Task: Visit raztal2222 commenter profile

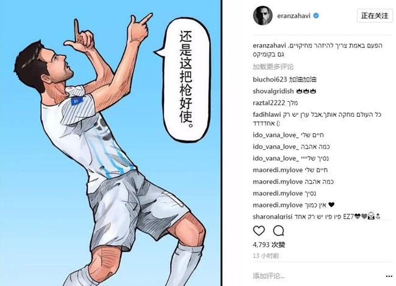Action: pyautogui.click(x=269, y=103)
